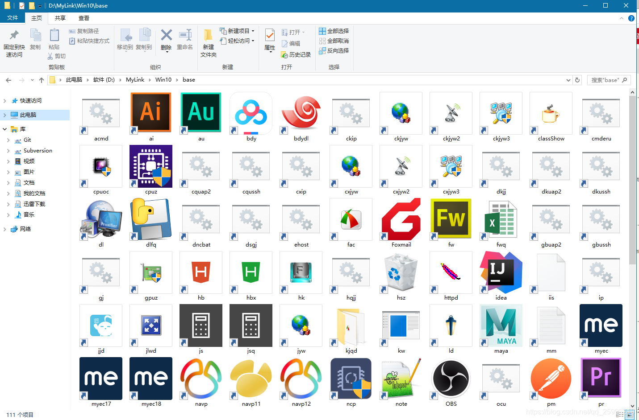Go up one folder level

coord(42,80)
